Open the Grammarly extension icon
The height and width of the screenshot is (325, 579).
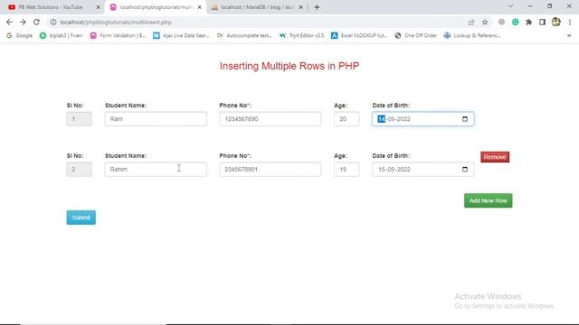515,22
